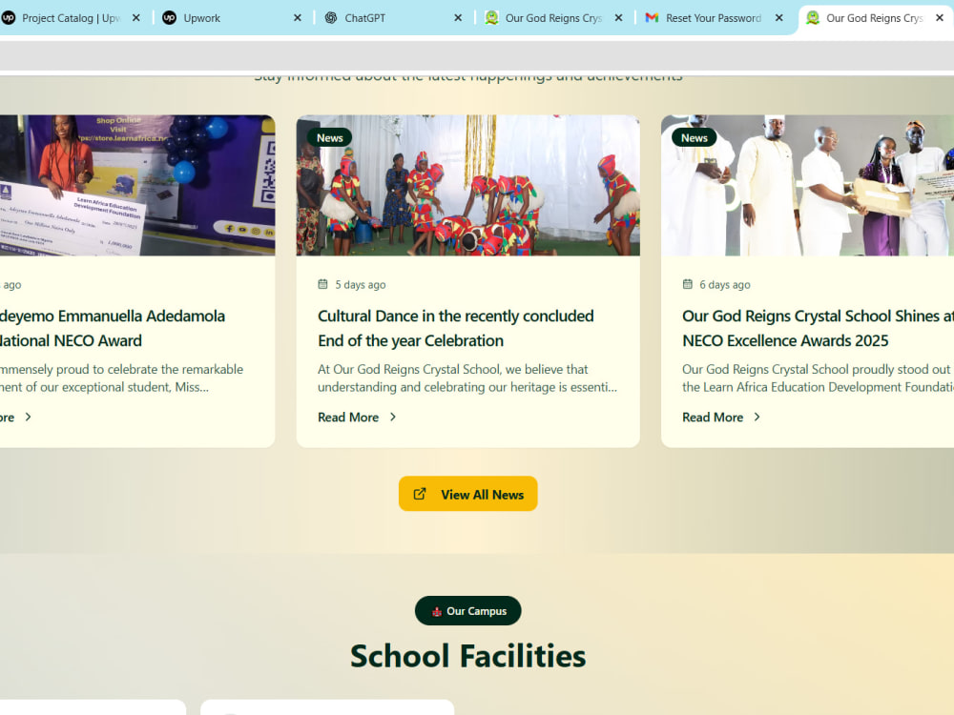Switch to the Reset Your Password Gmail tab

(716, 18)
